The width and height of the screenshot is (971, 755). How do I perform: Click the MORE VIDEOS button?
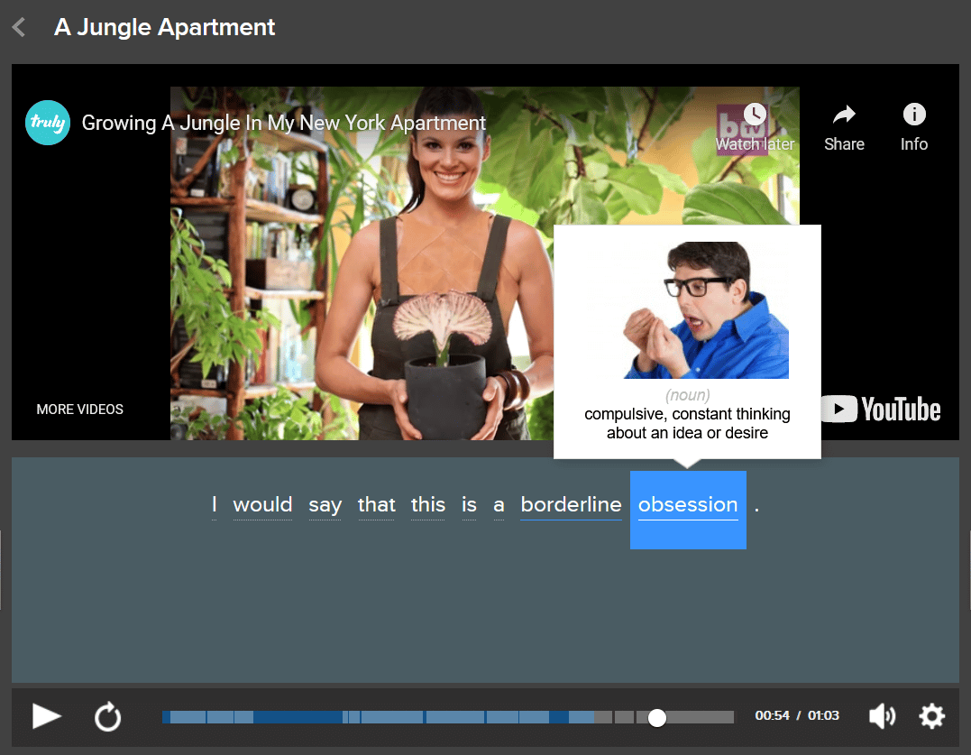pos(80,410)
